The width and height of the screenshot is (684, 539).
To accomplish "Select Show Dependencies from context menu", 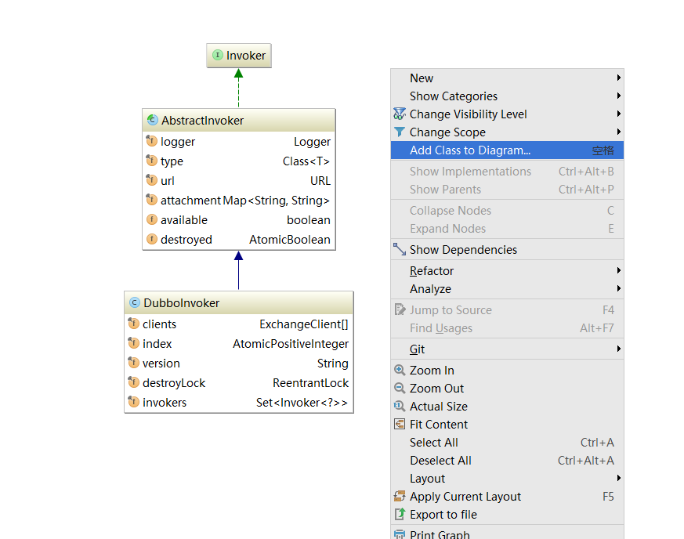I will (x=507, y=249).
